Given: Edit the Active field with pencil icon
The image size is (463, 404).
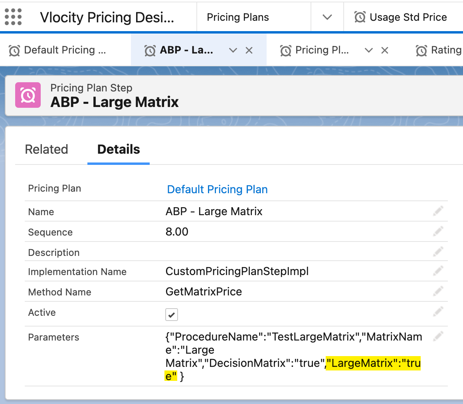Looking at the screenshot, I should point(438,311).
